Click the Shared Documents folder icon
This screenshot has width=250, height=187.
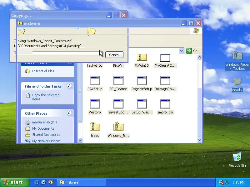coord(28,135)
